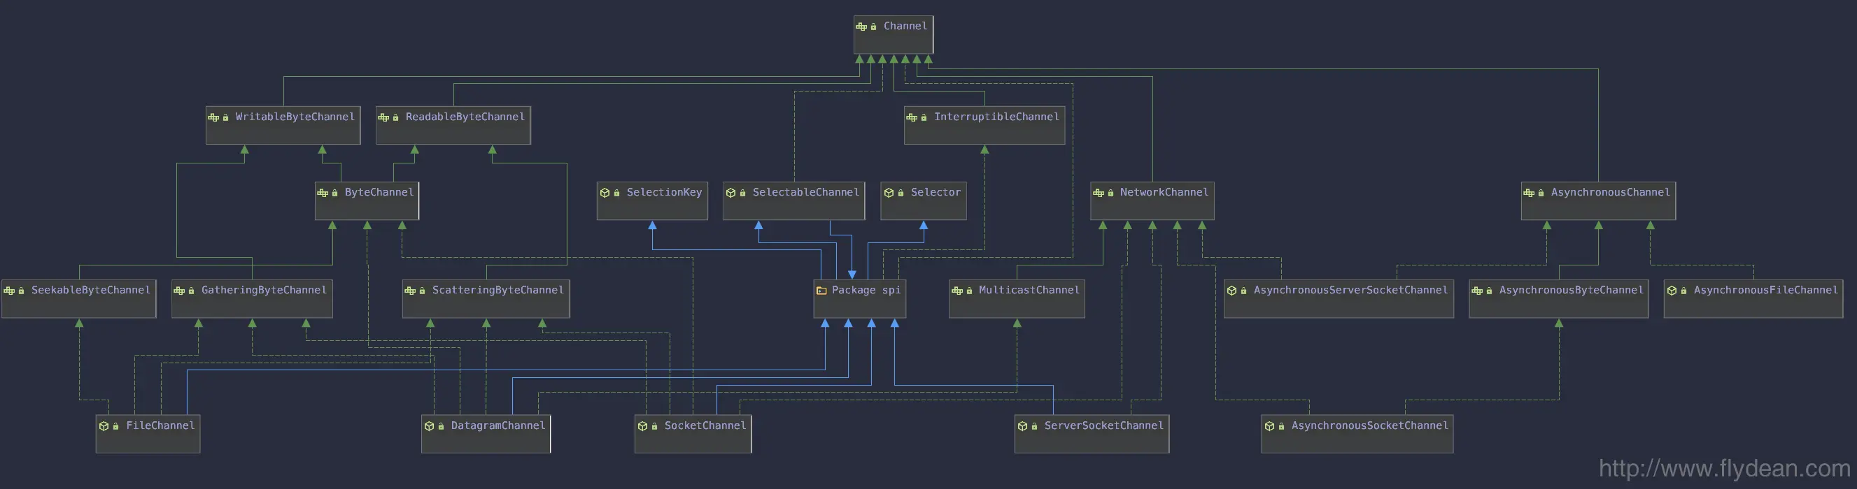Click the AsynchronousFileChannel class icon
Image resolution: width=1857 pixels, height=489 pixels.
[1672, 291]
